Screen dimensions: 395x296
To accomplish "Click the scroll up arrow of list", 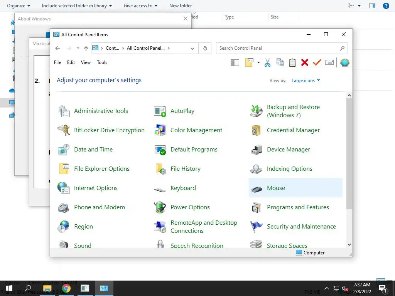I will click(x=349, y=96).
